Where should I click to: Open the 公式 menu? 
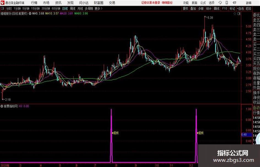(203, 3)
